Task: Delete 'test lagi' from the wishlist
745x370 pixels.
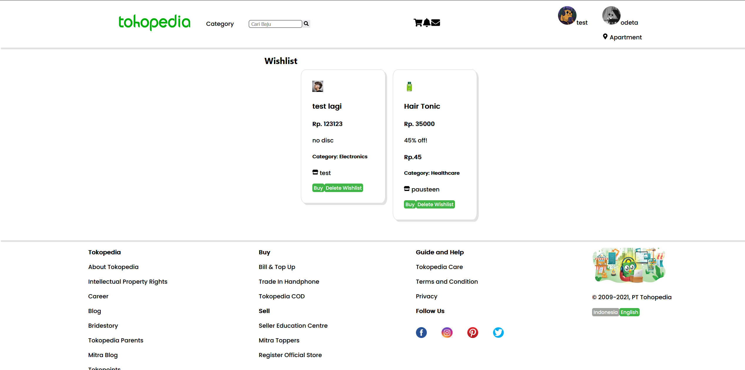Action: coord(343,188)
